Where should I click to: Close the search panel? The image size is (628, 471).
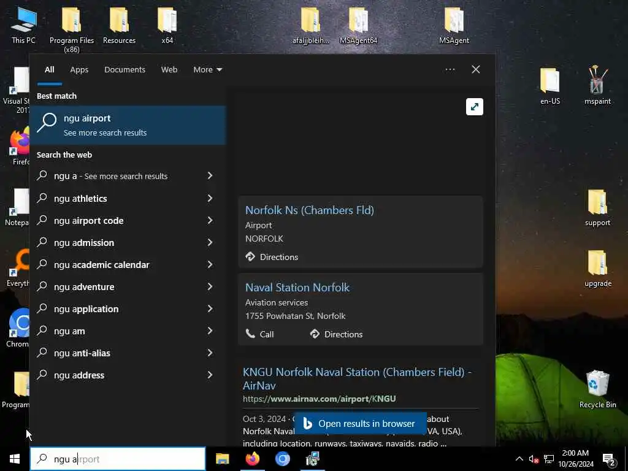pyautogui.click(x=476, y=69)
